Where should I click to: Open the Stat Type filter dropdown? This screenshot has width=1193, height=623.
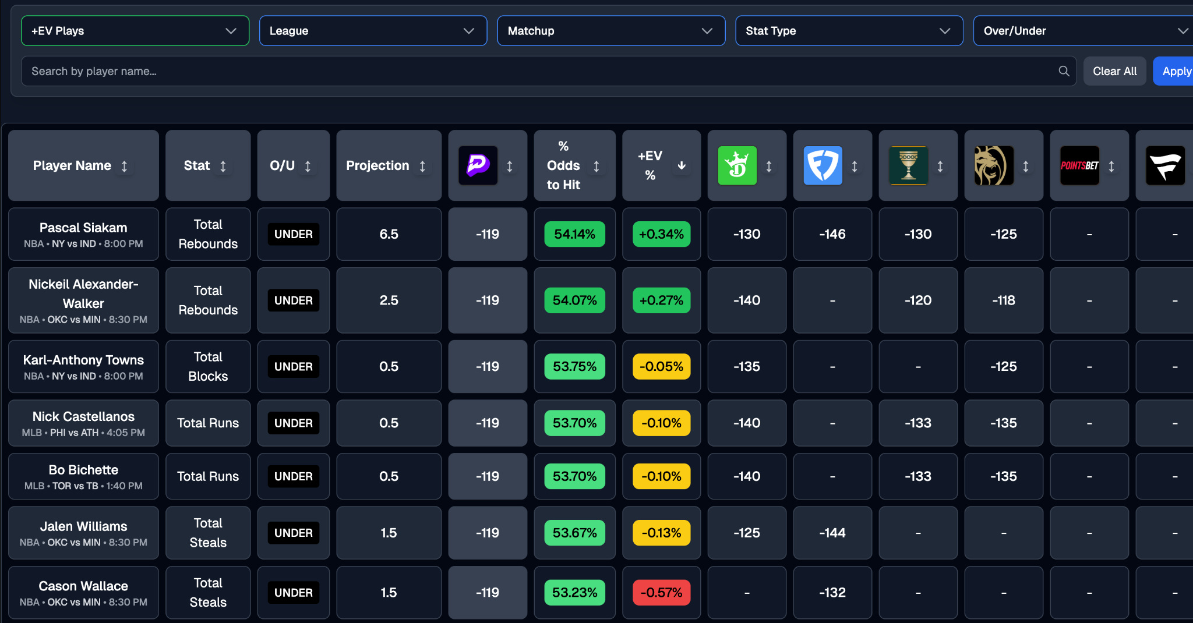pos(849,31)
